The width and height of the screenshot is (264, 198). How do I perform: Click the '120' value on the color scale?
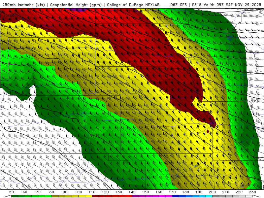(x=105, y=192)
